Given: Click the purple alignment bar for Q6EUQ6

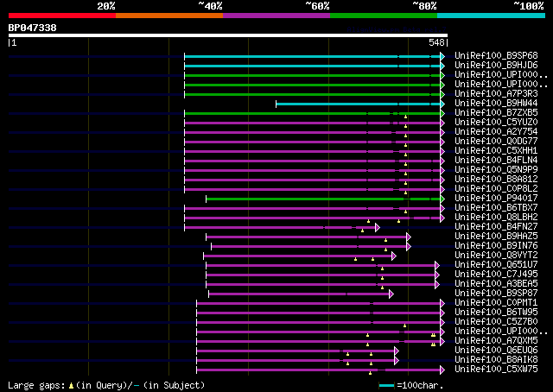Looking at the screenshot, I should point(296,351).
